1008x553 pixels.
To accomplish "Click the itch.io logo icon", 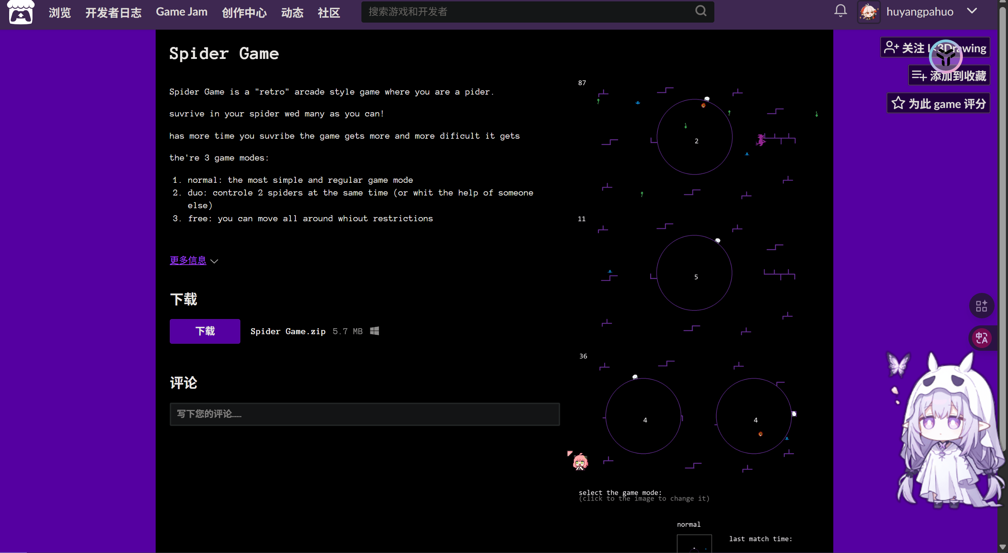I will pyautogui.click(x=21, y=12).
